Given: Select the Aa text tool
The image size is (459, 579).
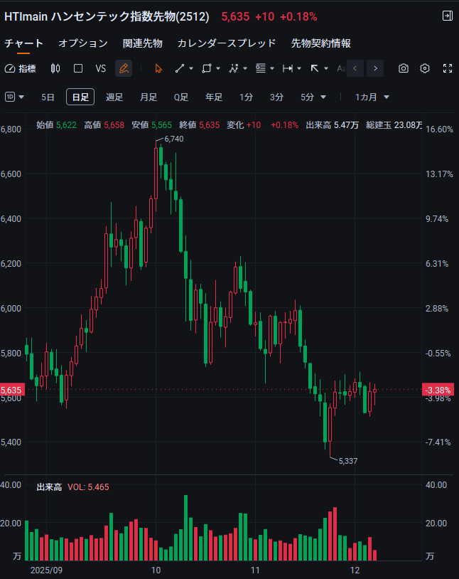Looking at the screenshot, I should click(x=341, y=69).
